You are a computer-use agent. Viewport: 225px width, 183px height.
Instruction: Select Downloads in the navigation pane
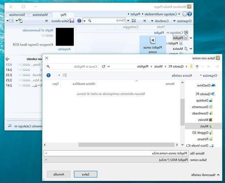[202, 113]
